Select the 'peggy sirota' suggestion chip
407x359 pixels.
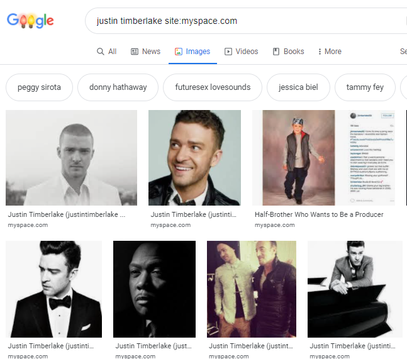39,87
